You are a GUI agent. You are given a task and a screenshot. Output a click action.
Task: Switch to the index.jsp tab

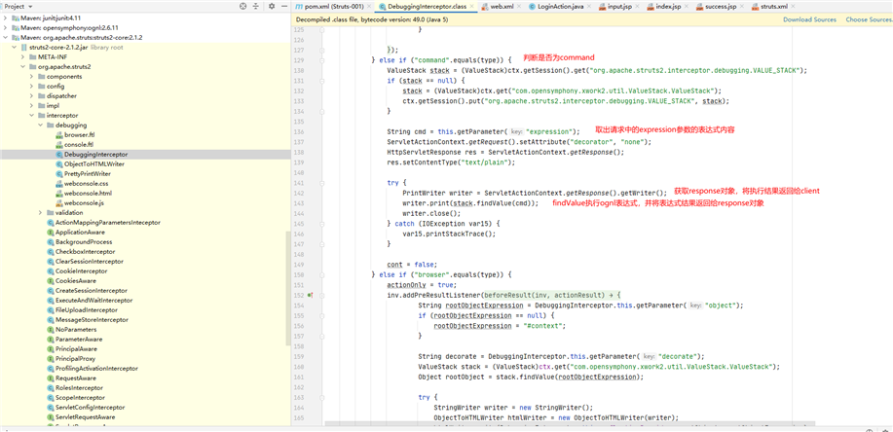tap(667, 6)
